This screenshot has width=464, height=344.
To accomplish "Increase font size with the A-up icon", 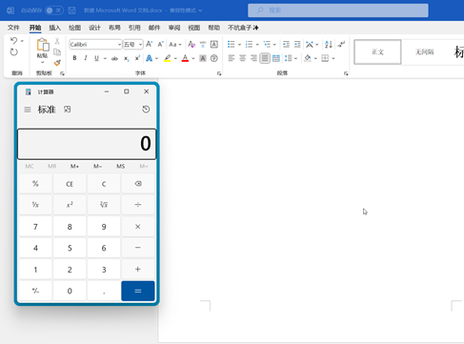I will point(149,44).
